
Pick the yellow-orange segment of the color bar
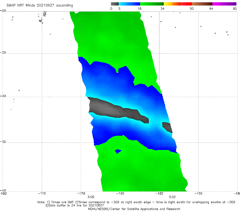pos(172,4)
